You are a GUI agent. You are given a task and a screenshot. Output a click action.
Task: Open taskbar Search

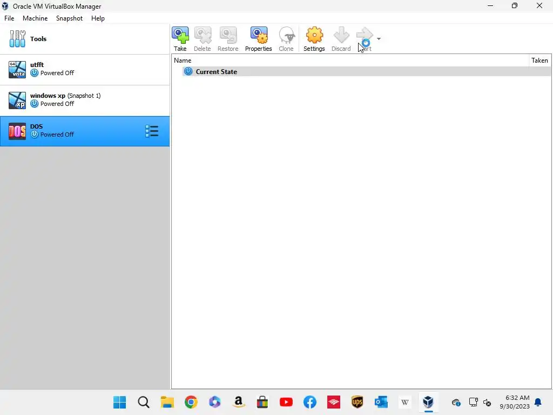[x=144, y=402]
